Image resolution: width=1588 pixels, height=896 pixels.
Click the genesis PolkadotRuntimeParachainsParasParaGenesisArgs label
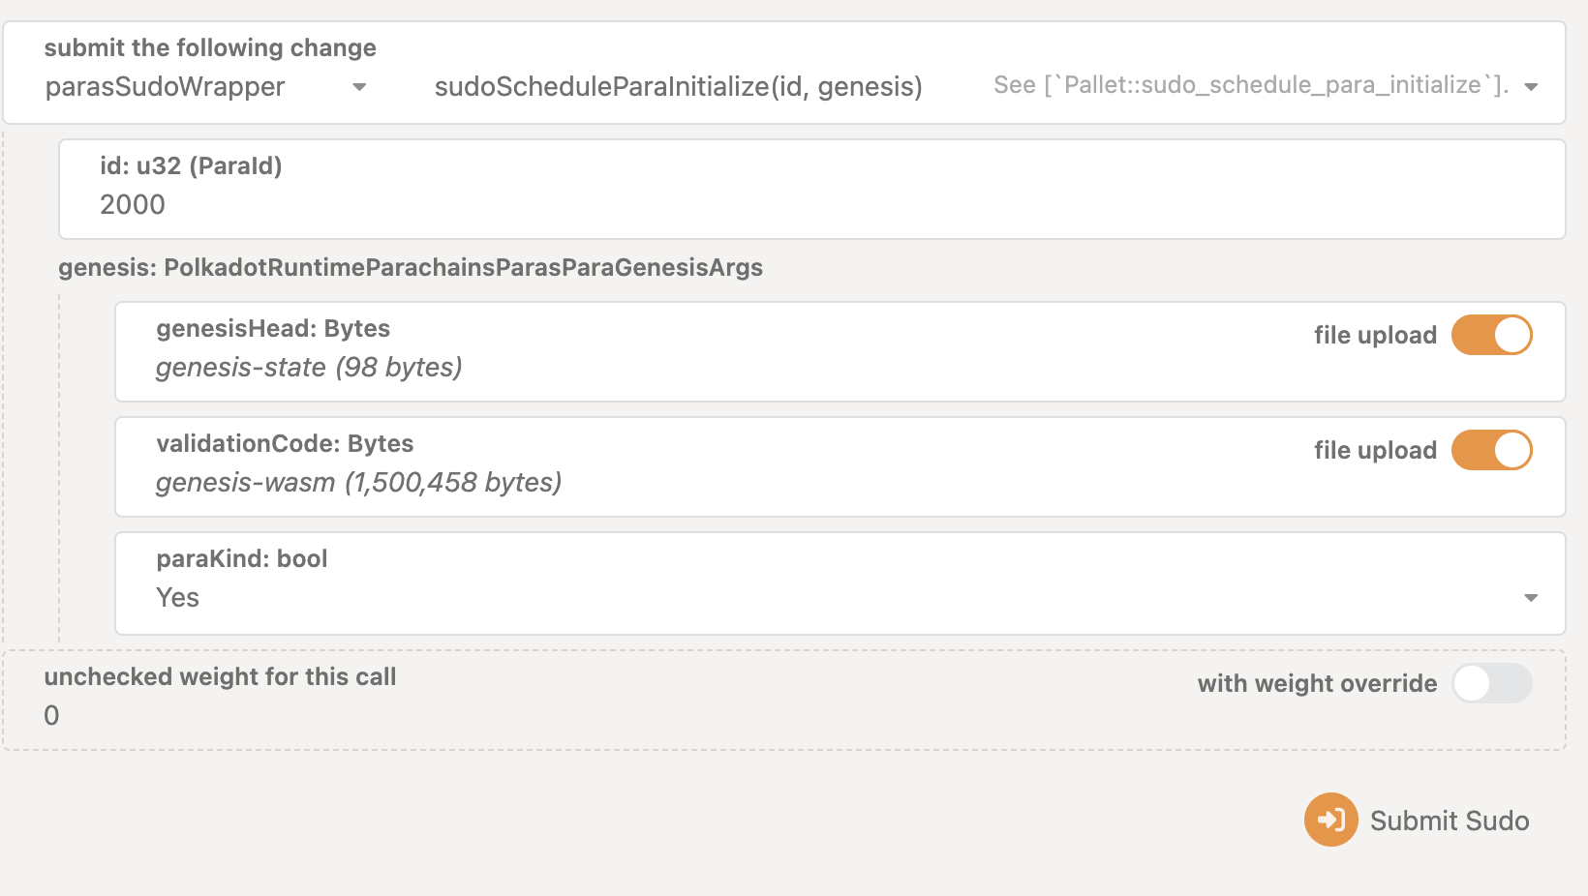[x=411, y=268]
